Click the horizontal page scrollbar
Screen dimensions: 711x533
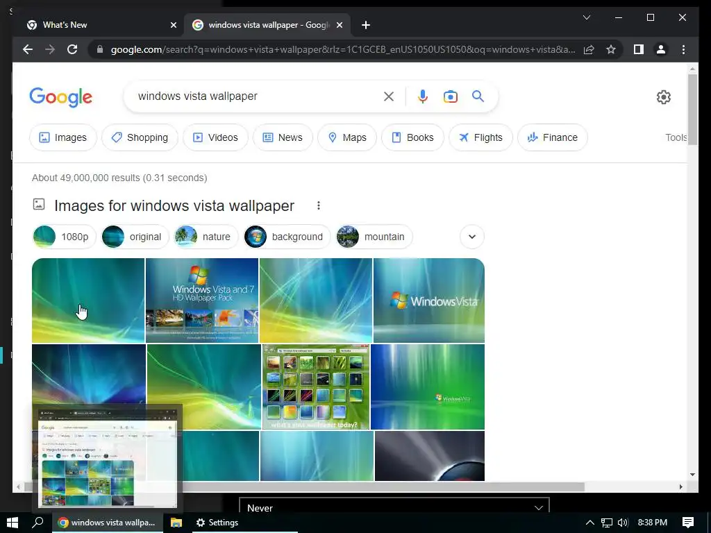coord(304,487)
